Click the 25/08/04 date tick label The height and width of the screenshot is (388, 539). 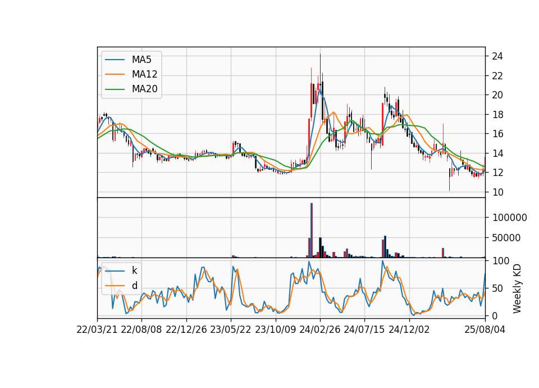tap(485, 330)
